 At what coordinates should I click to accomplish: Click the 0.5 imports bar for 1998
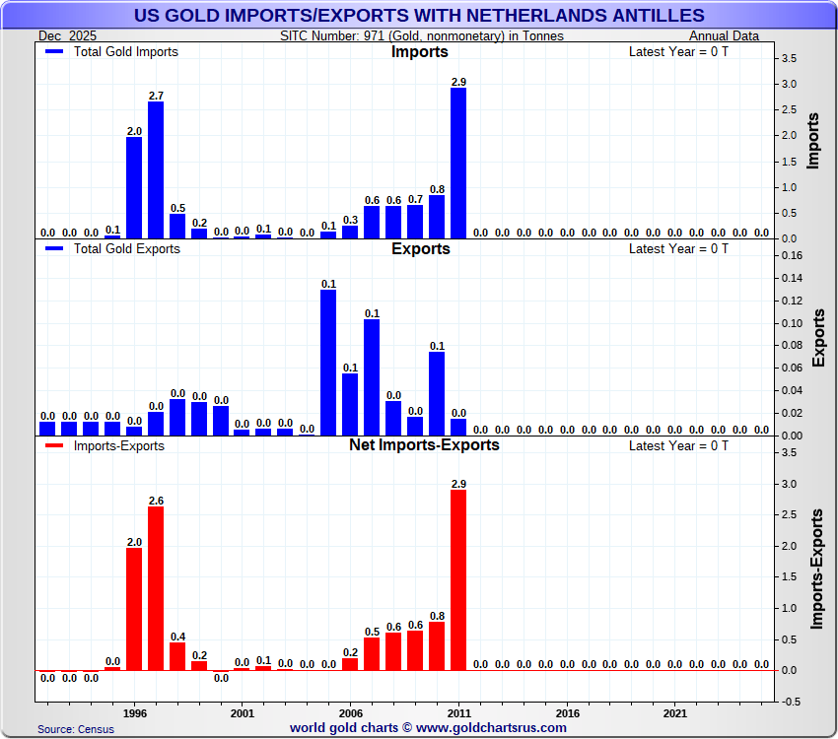click(x=177, y=226)
